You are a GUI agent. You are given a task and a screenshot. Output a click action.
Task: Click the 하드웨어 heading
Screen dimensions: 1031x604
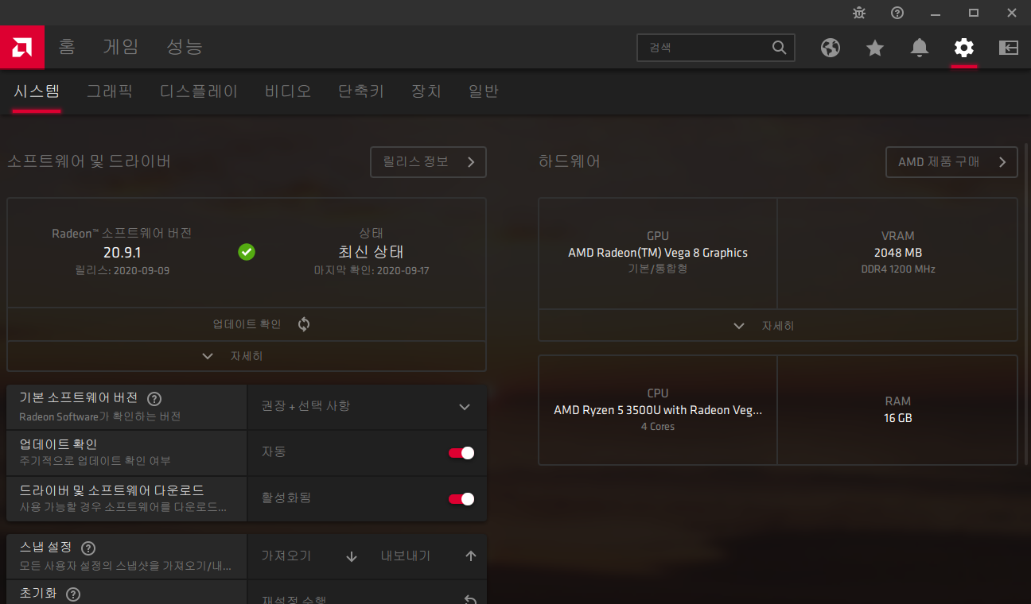pyautogui.click(x=570, y=161)
